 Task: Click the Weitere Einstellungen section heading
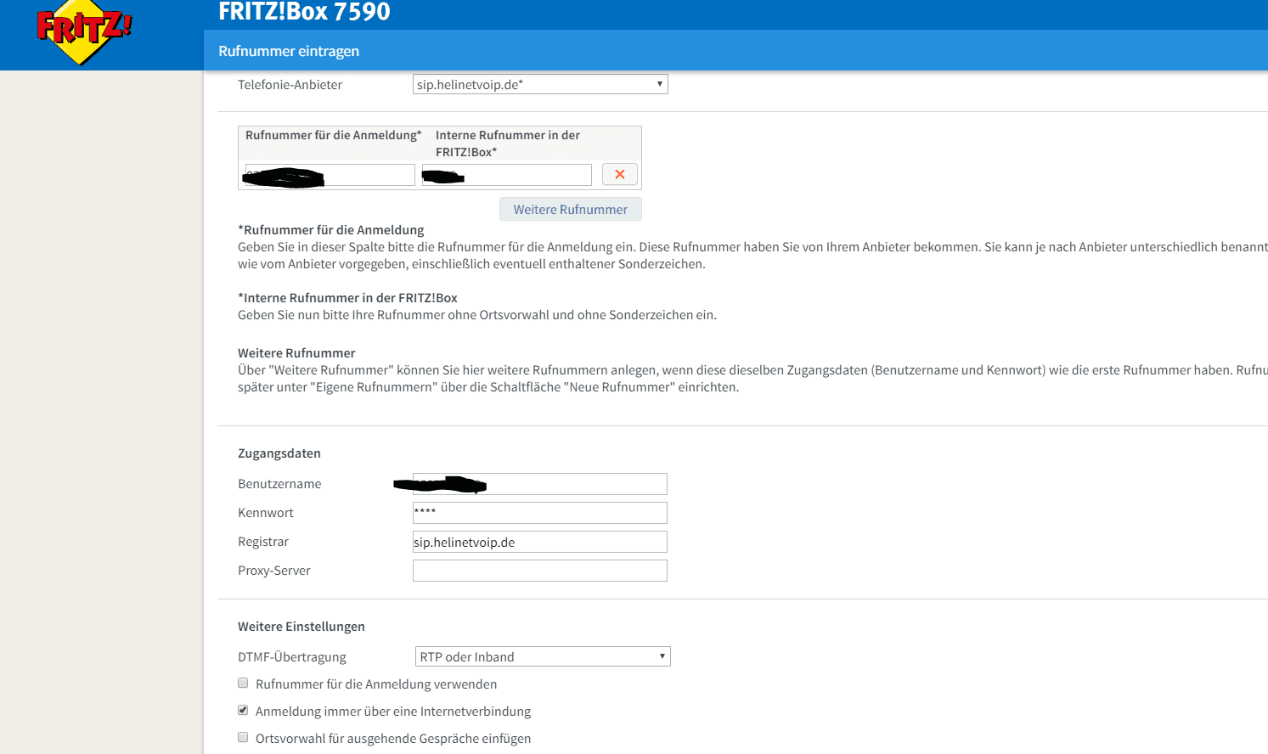click(302, 627)
